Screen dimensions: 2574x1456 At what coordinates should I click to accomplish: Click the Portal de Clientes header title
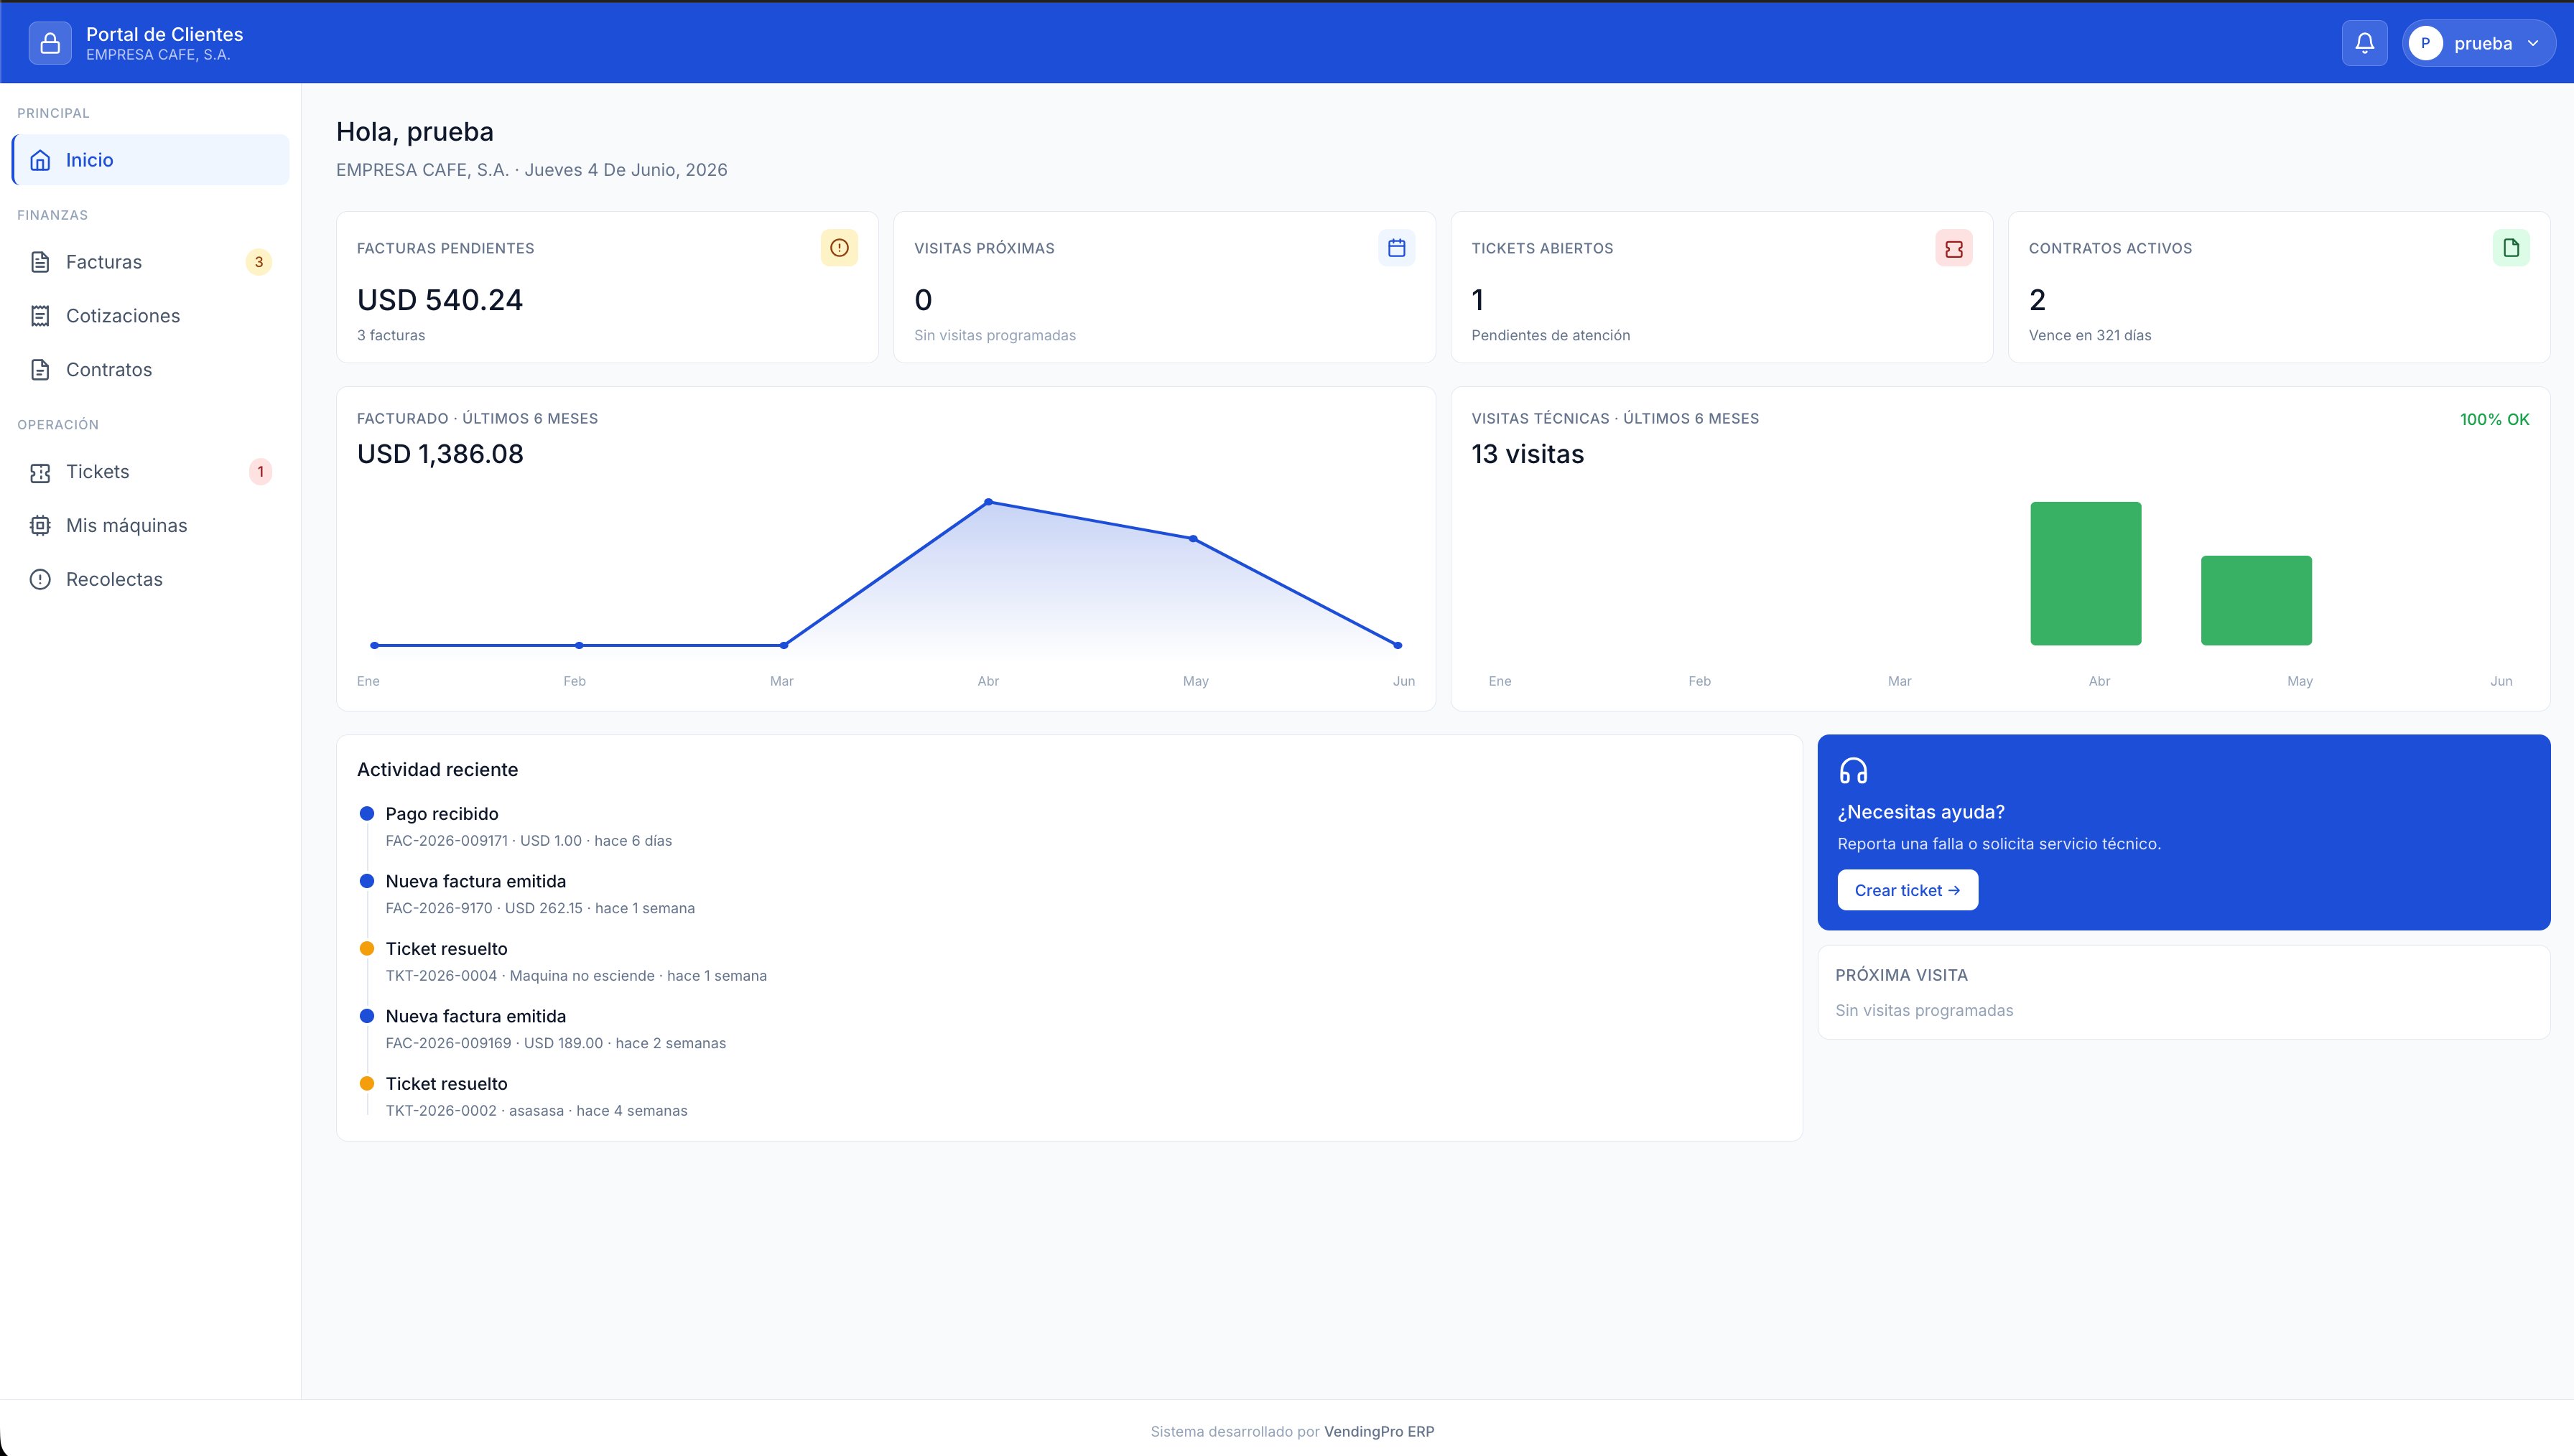coord(165,34)
